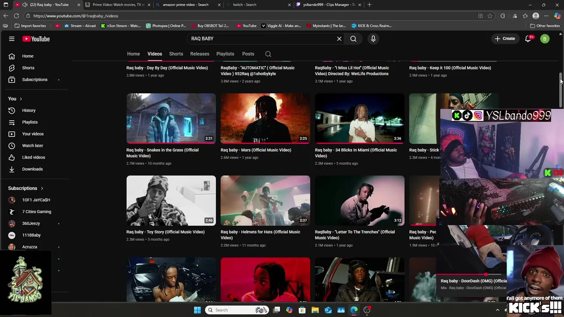Open File Explorer from the taskbar
This screenshot has width=564, height=317.
[x=315, y=310]
